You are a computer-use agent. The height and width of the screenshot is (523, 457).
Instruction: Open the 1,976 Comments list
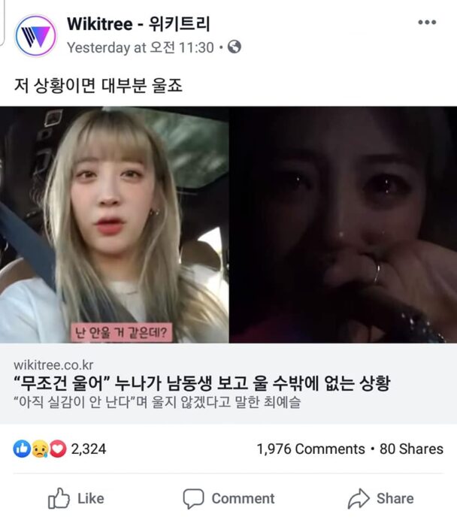(310, 449)
